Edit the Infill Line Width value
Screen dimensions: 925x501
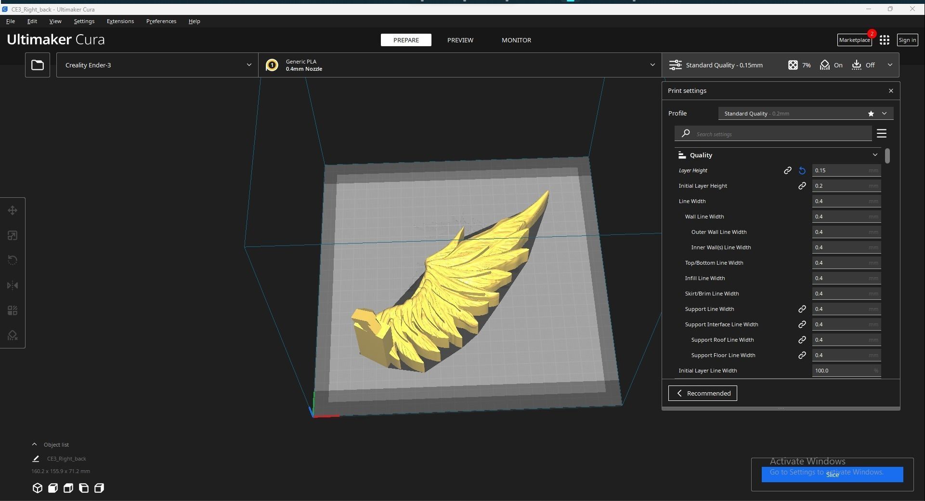click(x=847, y=278)
